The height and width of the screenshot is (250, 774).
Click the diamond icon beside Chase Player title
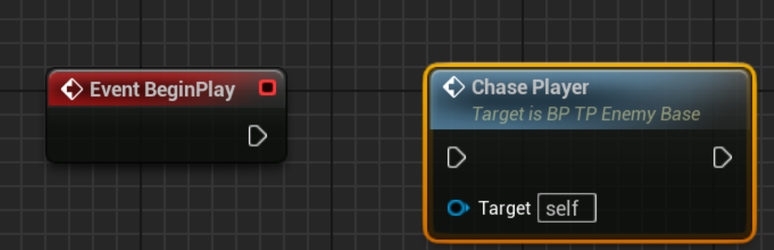click(x=454, y=87)
